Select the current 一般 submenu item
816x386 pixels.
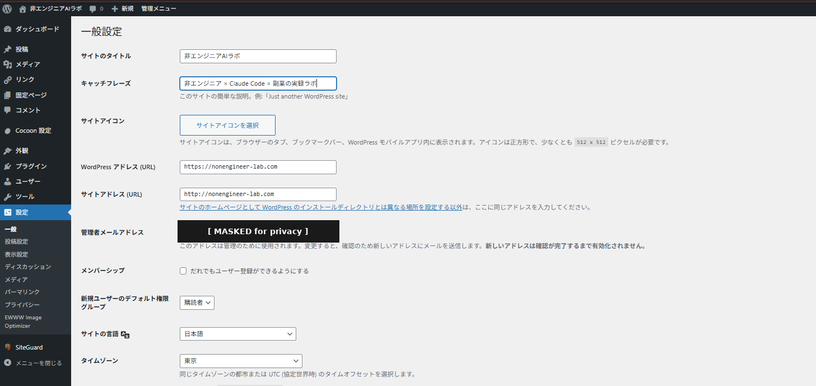pos(11,229)
